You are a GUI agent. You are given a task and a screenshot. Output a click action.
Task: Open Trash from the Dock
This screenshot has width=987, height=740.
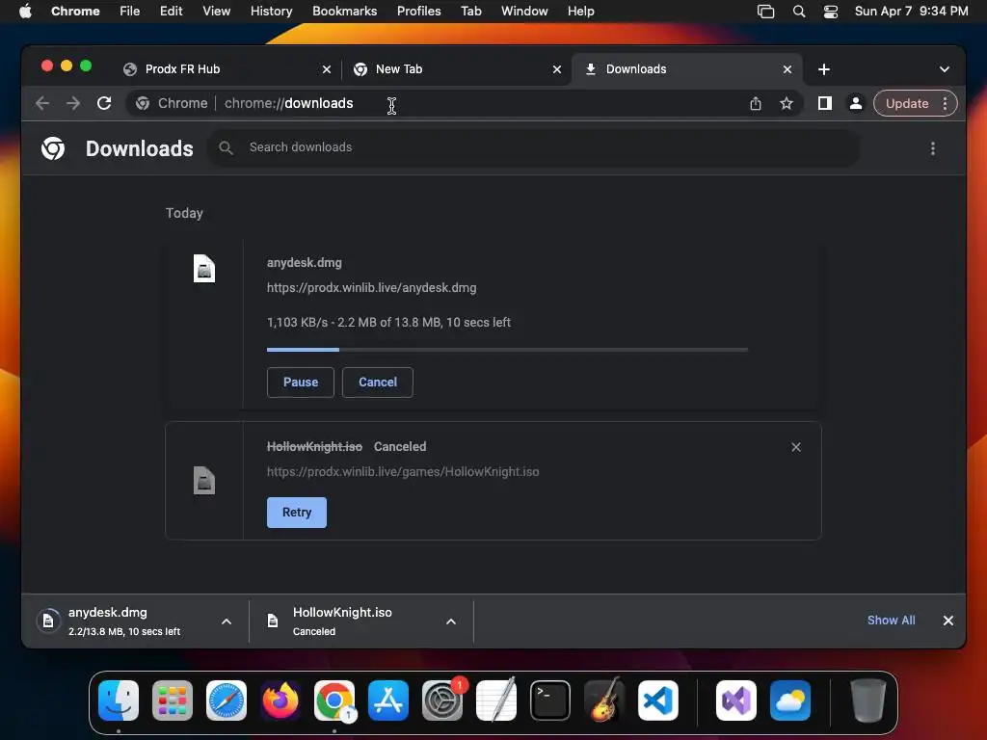coord(868,700)
